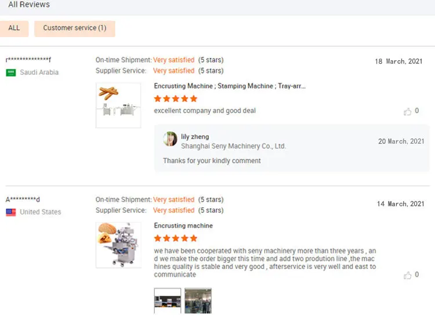
Task: Open second attached review photo
Action: click(x=198, y=301)
